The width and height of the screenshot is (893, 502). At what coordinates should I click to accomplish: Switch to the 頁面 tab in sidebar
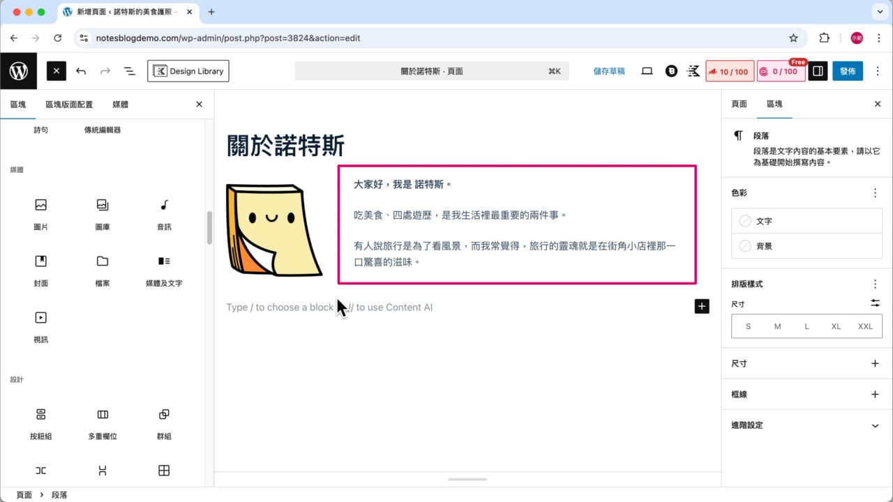click(739, 104)
